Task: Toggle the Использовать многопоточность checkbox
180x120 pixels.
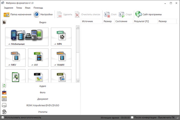Action: (x=3, y=117)
